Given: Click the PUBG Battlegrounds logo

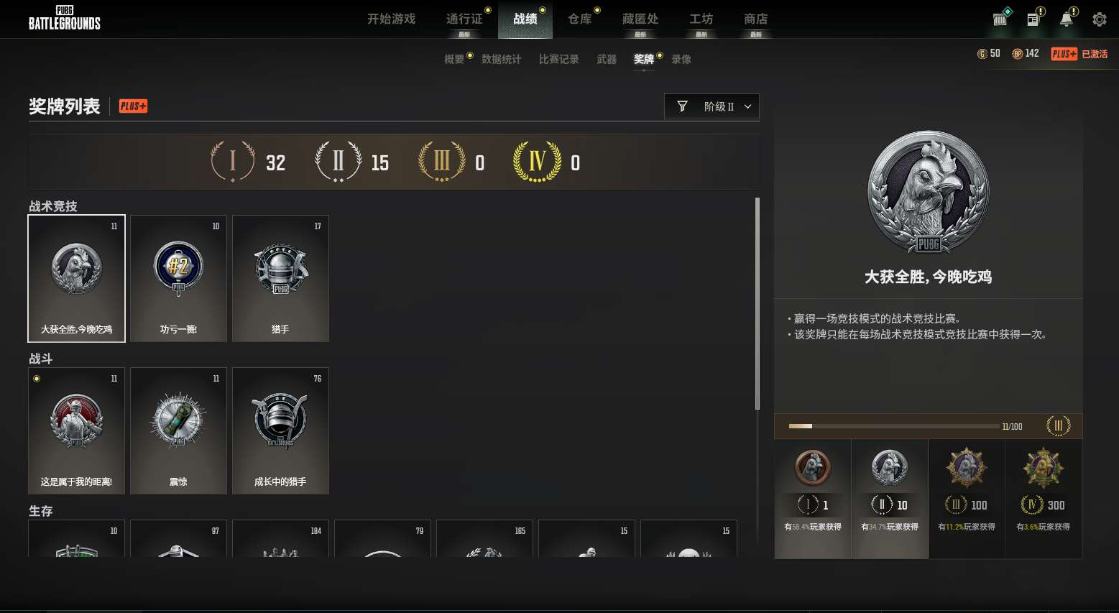Looking at the screenshot, I should (x=64, y=19).
